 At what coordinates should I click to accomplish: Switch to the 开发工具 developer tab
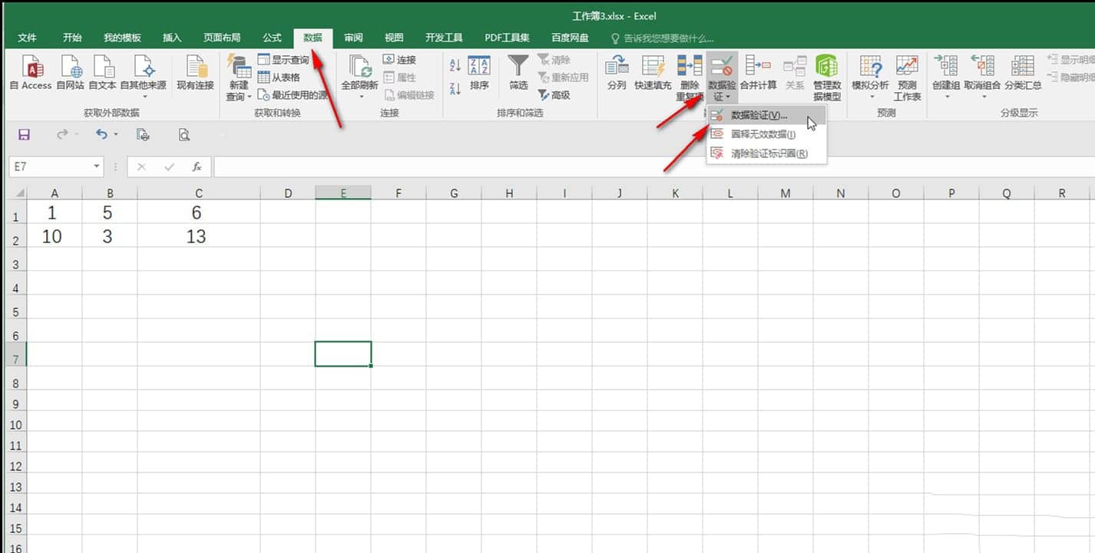click(444, 38)
